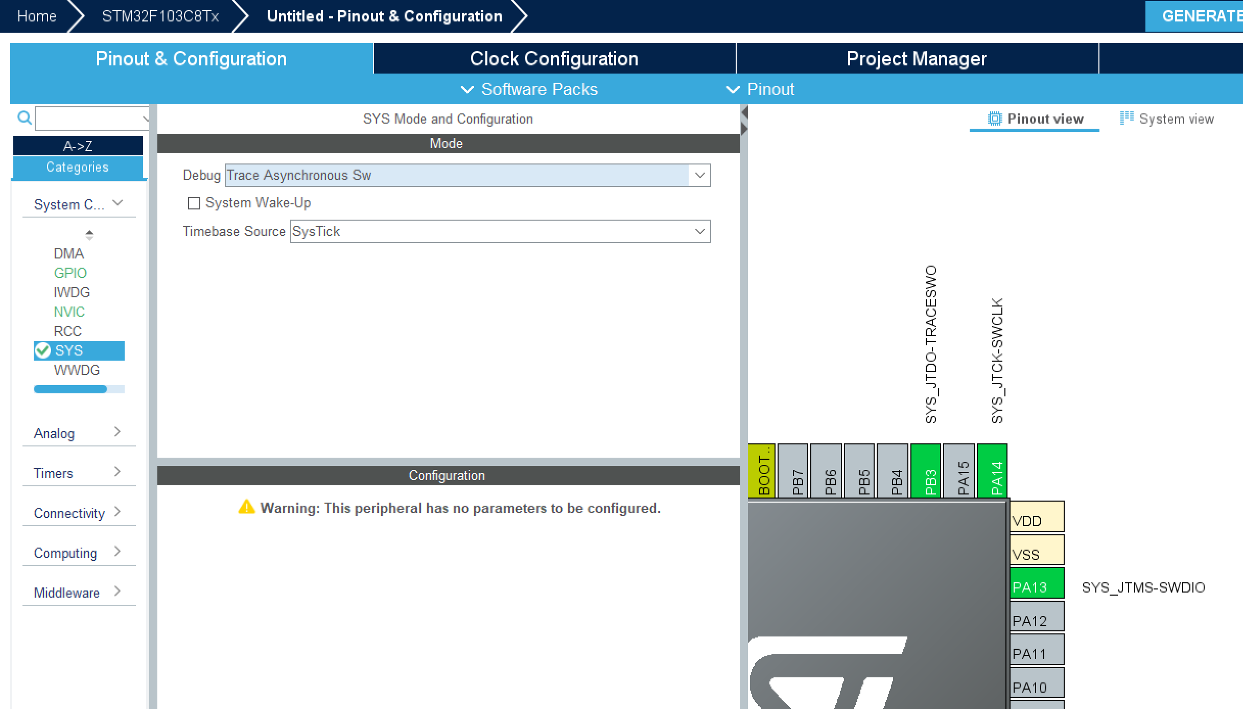Open the Project Manager tab
The width and height of the screenshot is (1243, 709).
(x=917, y=59)
